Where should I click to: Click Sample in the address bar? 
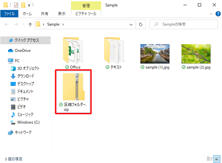(x=53, y=24)
